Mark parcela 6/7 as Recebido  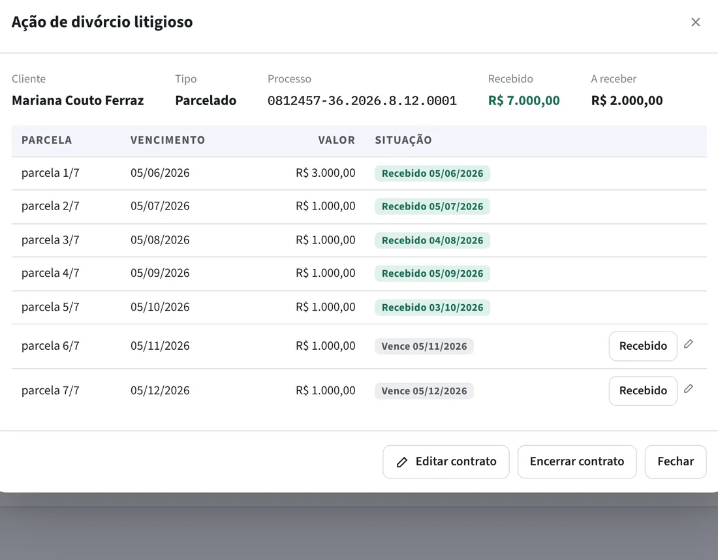coord(643,346)
